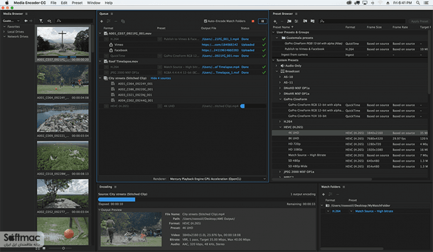Click the Remove minus icon in Queue toolbar
433x252 pixels.
[116, 21]
